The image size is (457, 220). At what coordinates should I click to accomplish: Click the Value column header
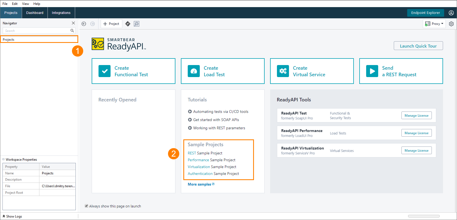tap(57, 167)
